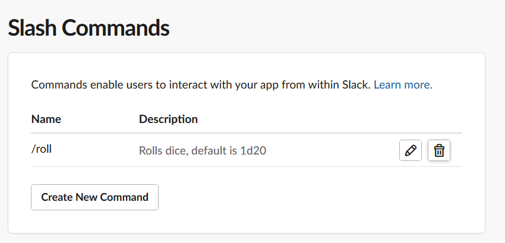Viewport: 505px width, 243px height.
Task: Select the /roll command name
Action: point(42,150)
